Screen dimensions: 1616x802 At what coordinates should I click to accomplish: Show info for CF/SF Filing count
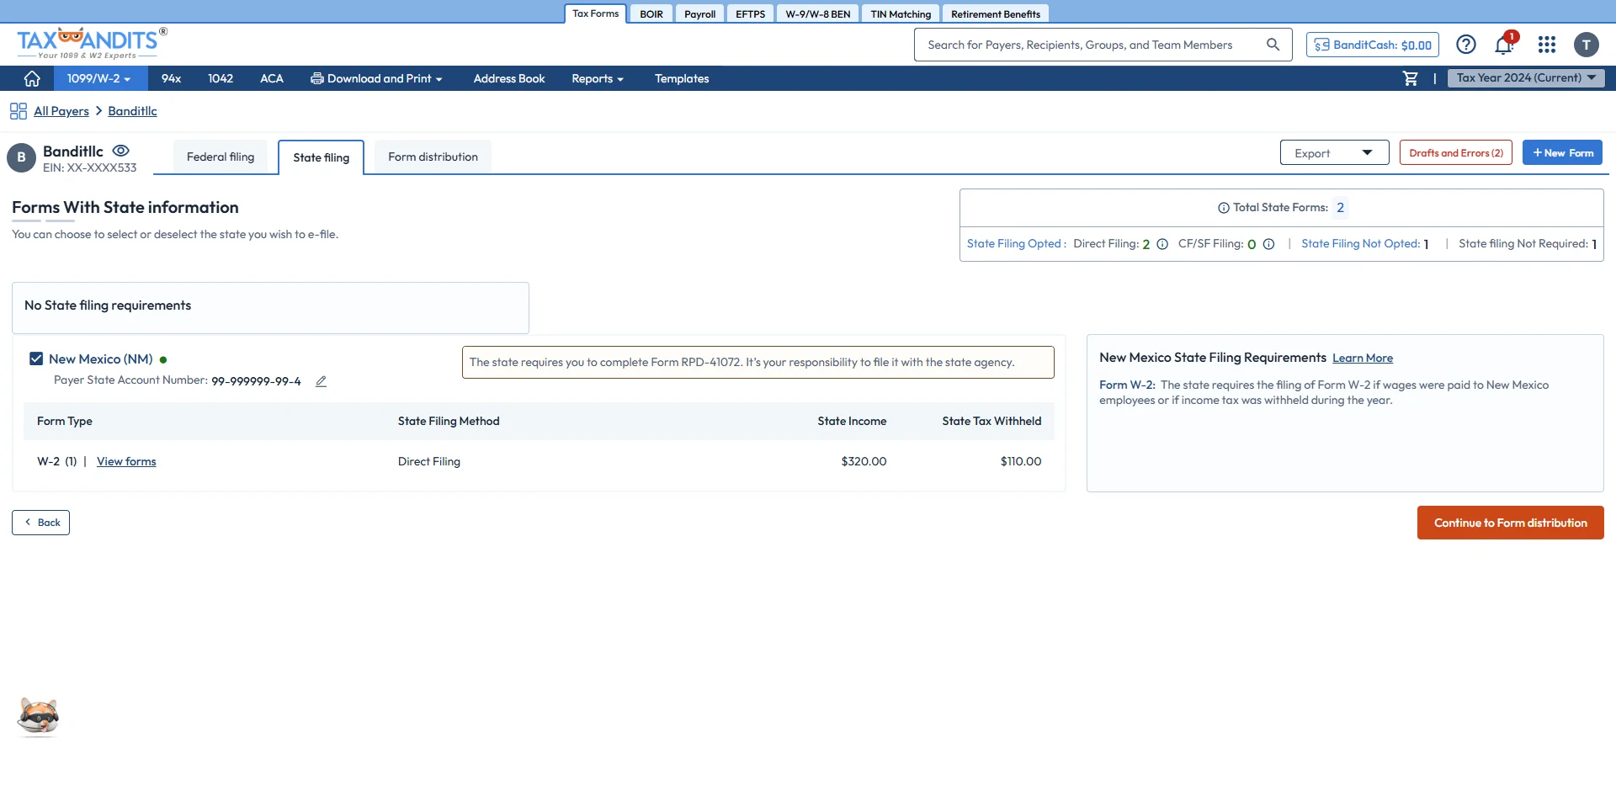click(x=1268, y=244)
